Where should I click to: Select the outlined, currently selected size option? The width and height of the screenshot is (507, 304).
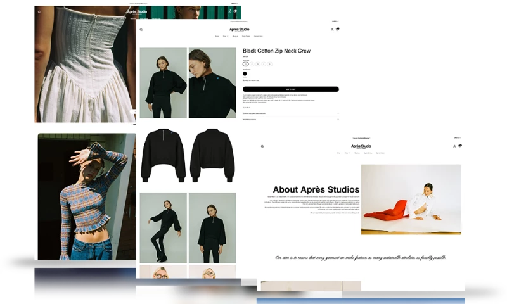coord(246,64)
